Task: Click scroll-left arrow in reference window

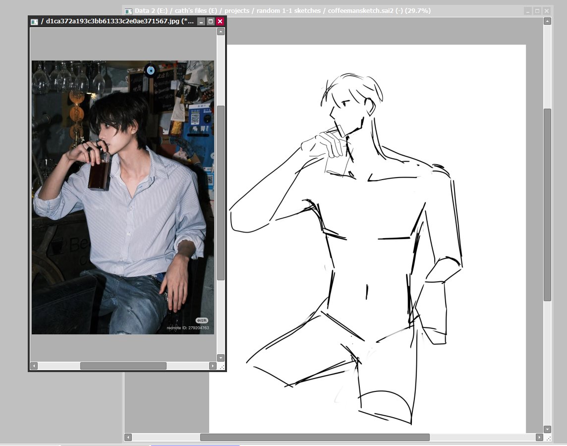Action: (34, 366)
